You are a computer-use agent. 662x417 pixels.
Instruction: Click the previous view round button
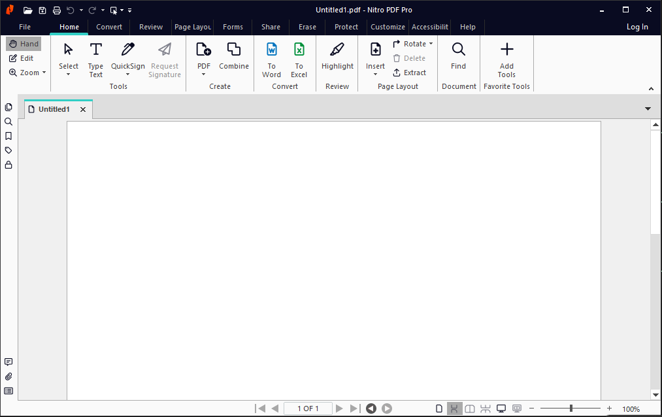point(371,409)
